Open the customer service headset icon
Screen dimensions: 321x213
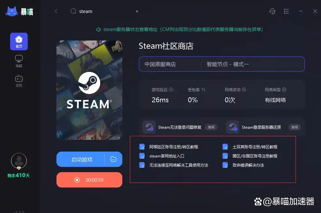(272, 11)
